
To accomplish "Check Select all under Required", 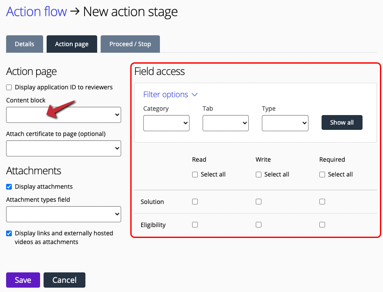I will click(322, 174).
